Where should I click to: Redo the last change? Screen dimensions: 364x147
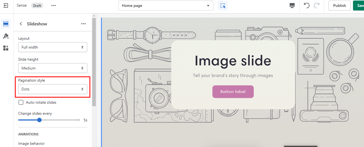coord(317,6)
